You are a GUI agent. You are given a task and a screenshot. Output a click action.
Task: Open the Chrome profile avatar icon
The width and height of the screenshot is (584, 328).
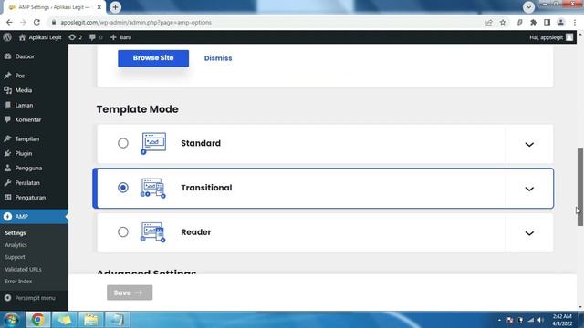click(x=560, y=22)
